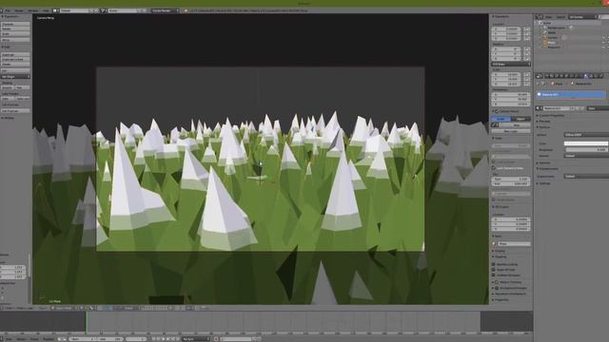Viewport: 609px width, 342px height.
Task: Click the Location X lock icon
Action: tap(526, 29)
